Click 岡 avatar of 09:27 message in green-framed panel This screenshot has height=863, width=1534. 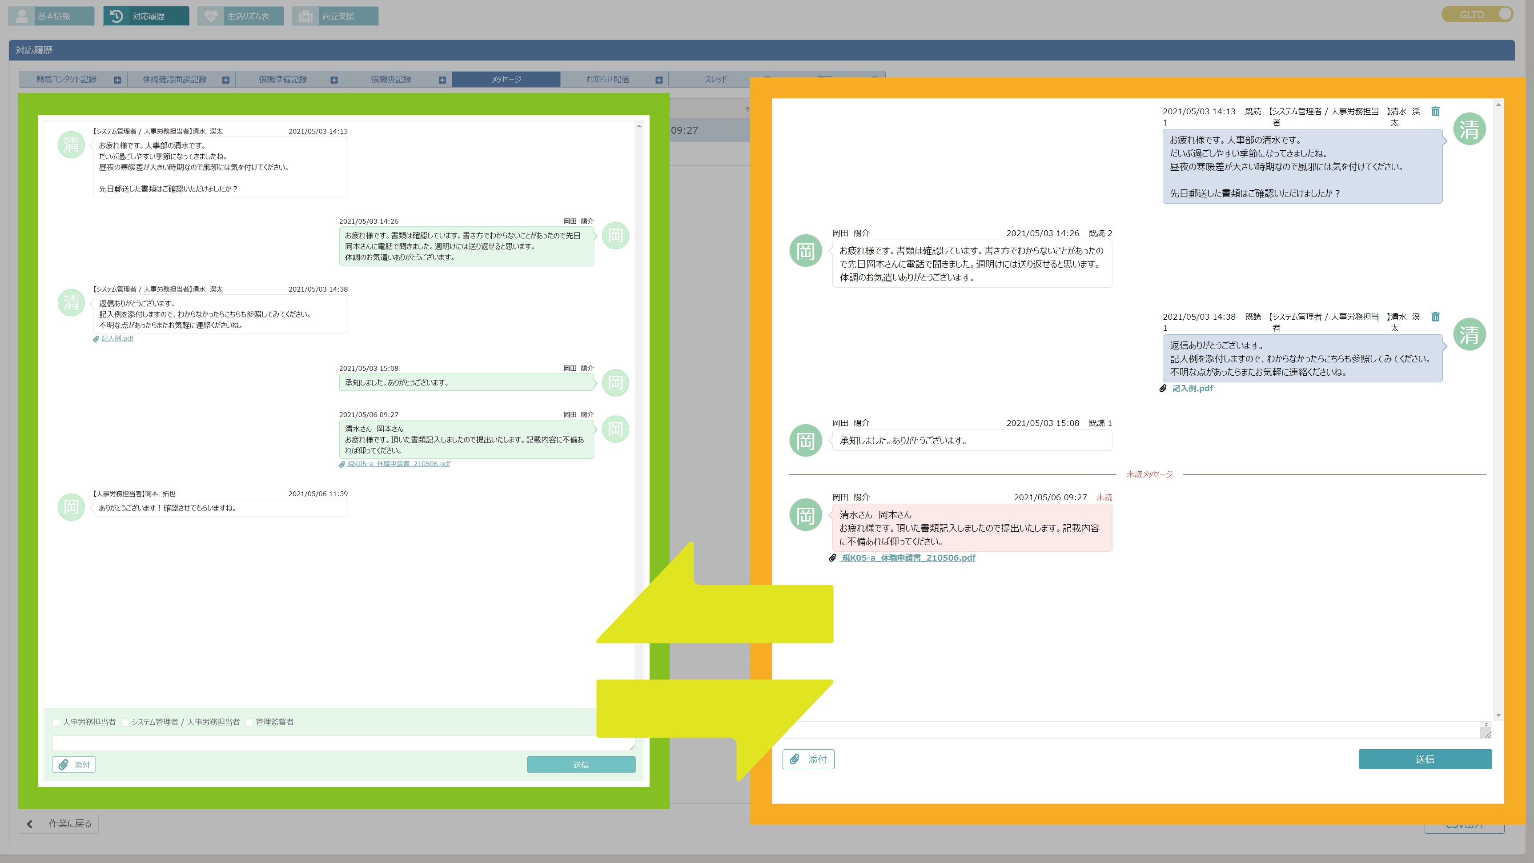[x=615, y=429]
